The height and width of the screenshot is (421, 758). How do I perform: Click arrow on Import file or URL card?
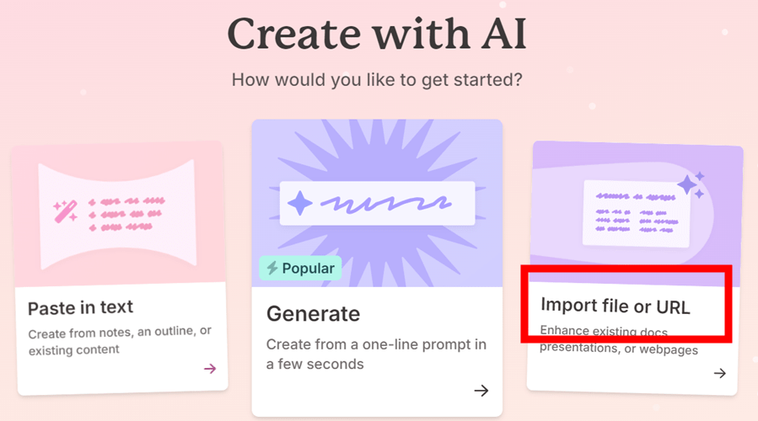[719, 373]
